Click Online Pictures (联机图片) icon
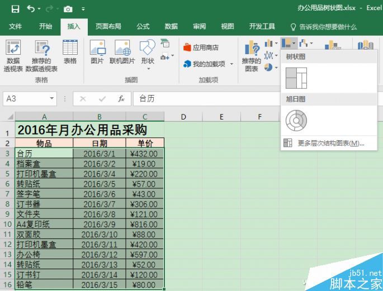The width and height of the screenshot is (383, 291). click(122, 52)
